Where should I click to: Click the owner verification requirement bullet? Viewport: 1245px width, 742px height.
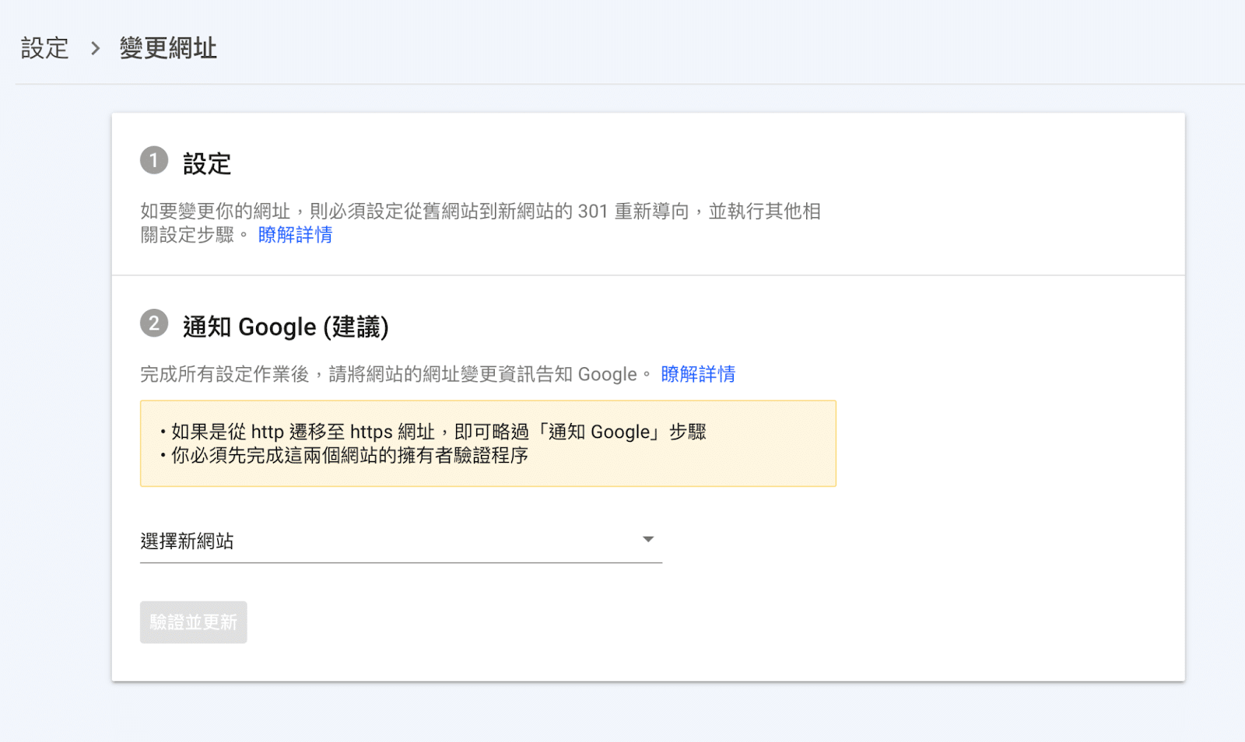(349, 456)
